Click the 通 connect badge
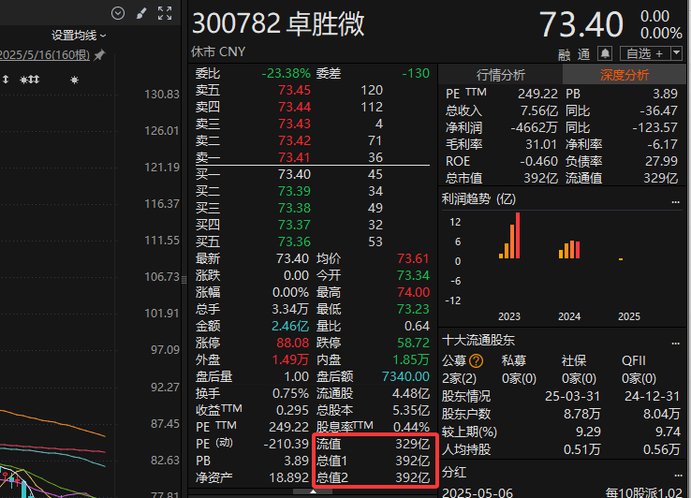 click(583, 54)
